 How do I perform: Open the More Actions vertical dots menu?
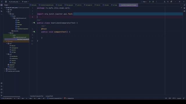click(x=156, y=2)
